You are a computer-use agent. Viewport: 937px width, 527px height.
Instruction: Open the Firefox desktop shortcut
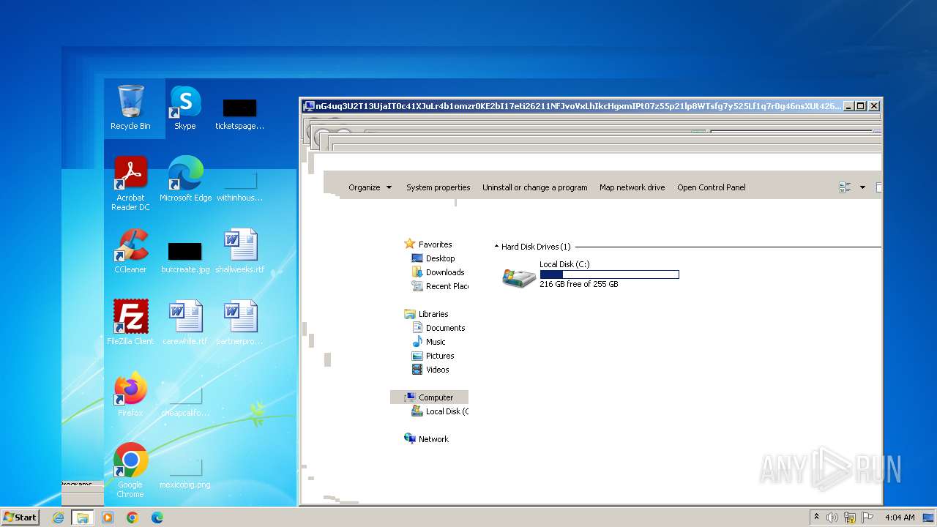(x=130, y=395)
